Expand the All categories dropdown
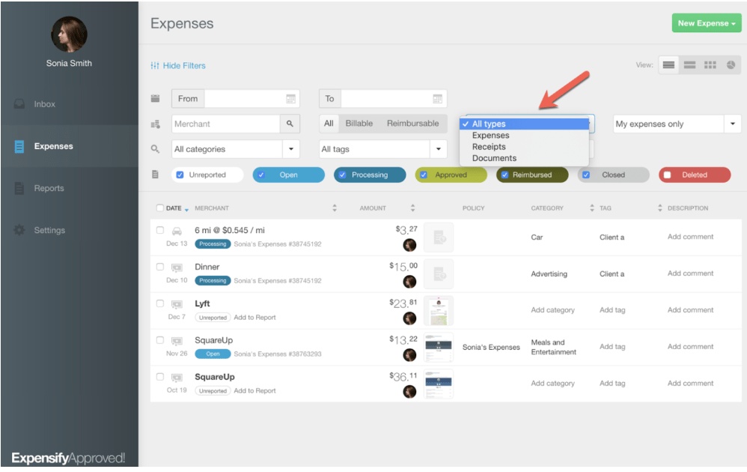This screenshot has height=472, width=747. (291, 149)
